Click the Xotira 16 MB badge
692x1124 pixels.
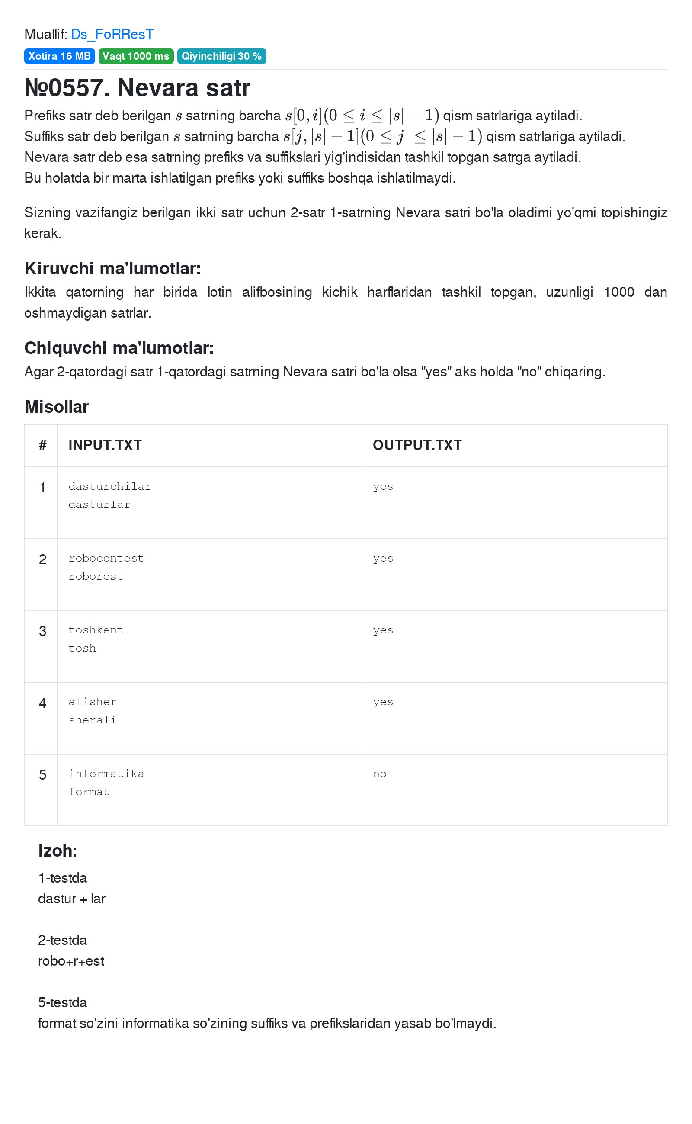[x=60, y=56]
